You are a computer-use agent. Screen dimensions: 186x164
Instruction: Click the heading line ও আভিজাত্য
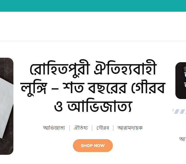[x=93, y=105]
